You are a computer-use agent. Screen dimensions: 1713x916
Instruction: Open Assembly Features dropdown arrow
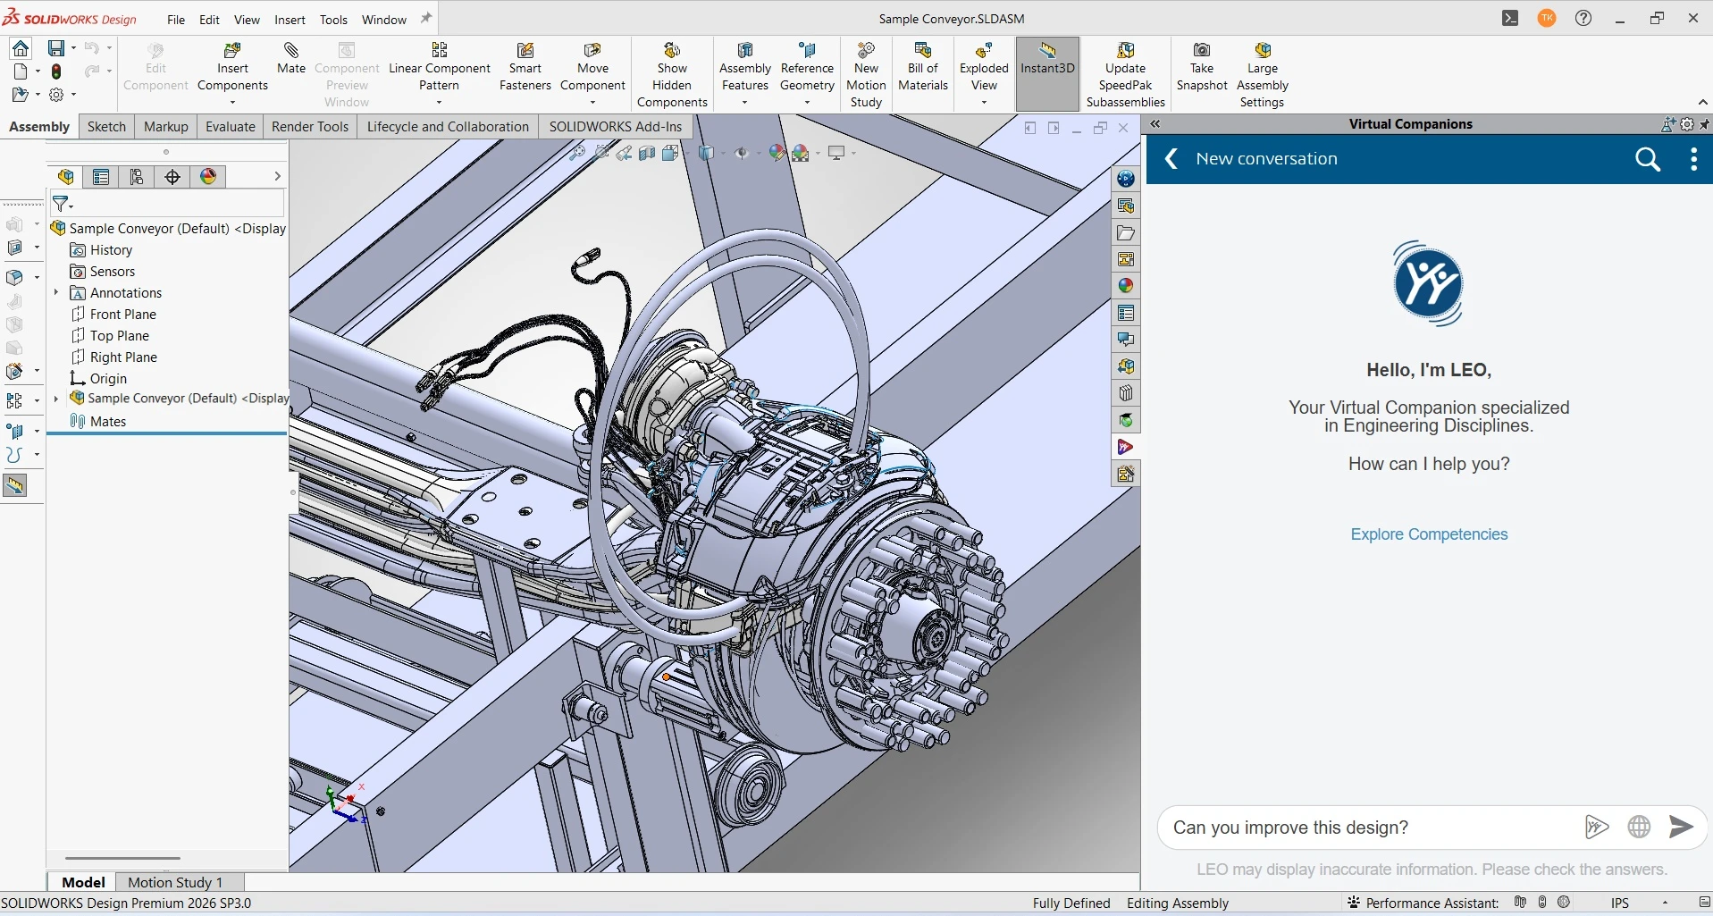pos(744,102)
